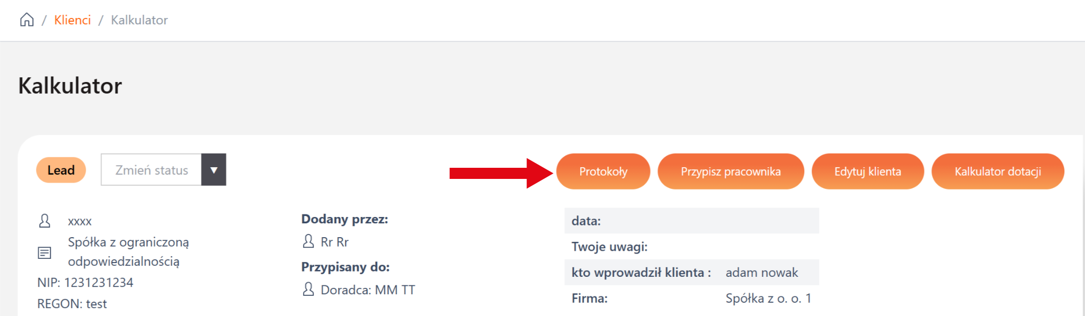
Task: Click the person icon beside xxxx
Action: (x=45, y=221)
